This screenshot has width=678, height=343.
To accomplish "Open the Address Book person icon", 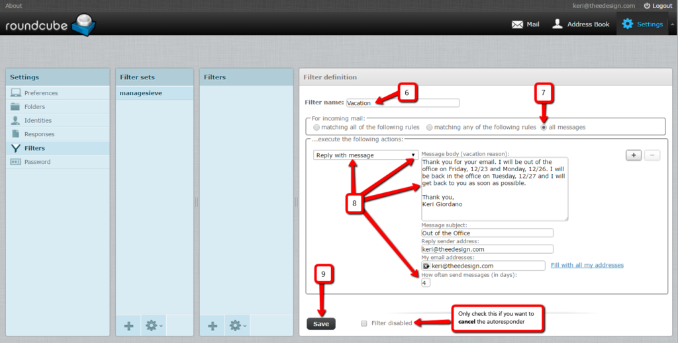I will [x=557, y=24].
